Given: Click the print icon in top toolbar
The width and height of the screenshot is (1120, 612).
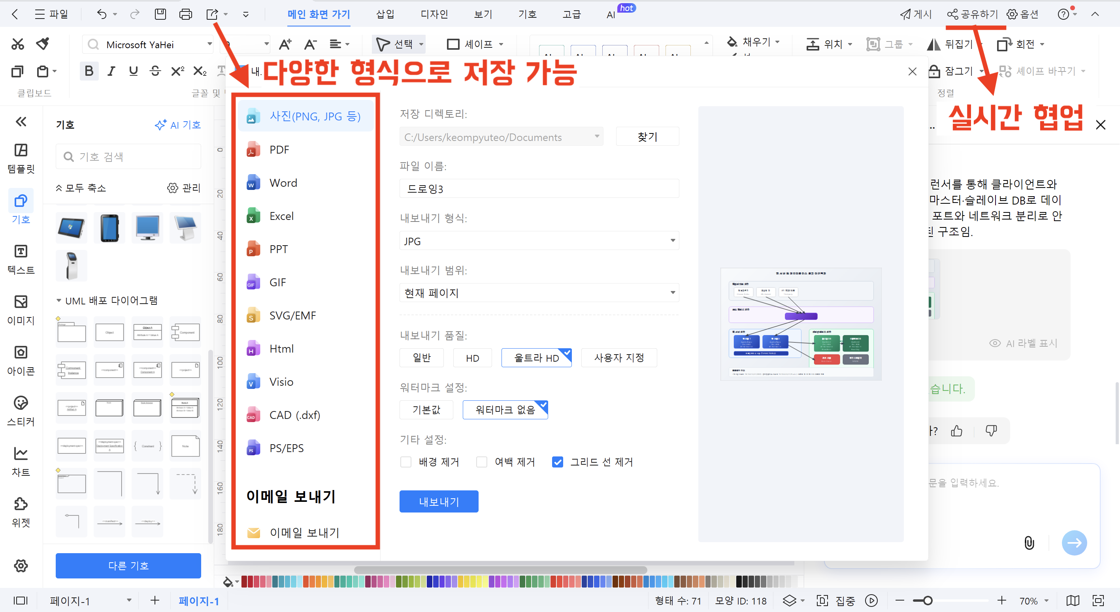Looking at the screenshot, I should pyautogui.click(x=186, y=14).
